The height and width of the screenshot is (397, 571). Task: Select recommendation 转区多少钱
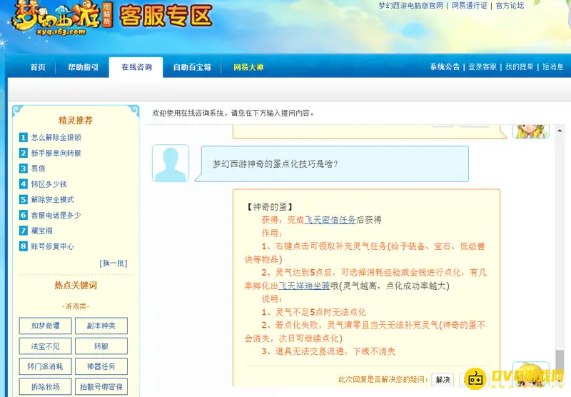pos(49,184)
